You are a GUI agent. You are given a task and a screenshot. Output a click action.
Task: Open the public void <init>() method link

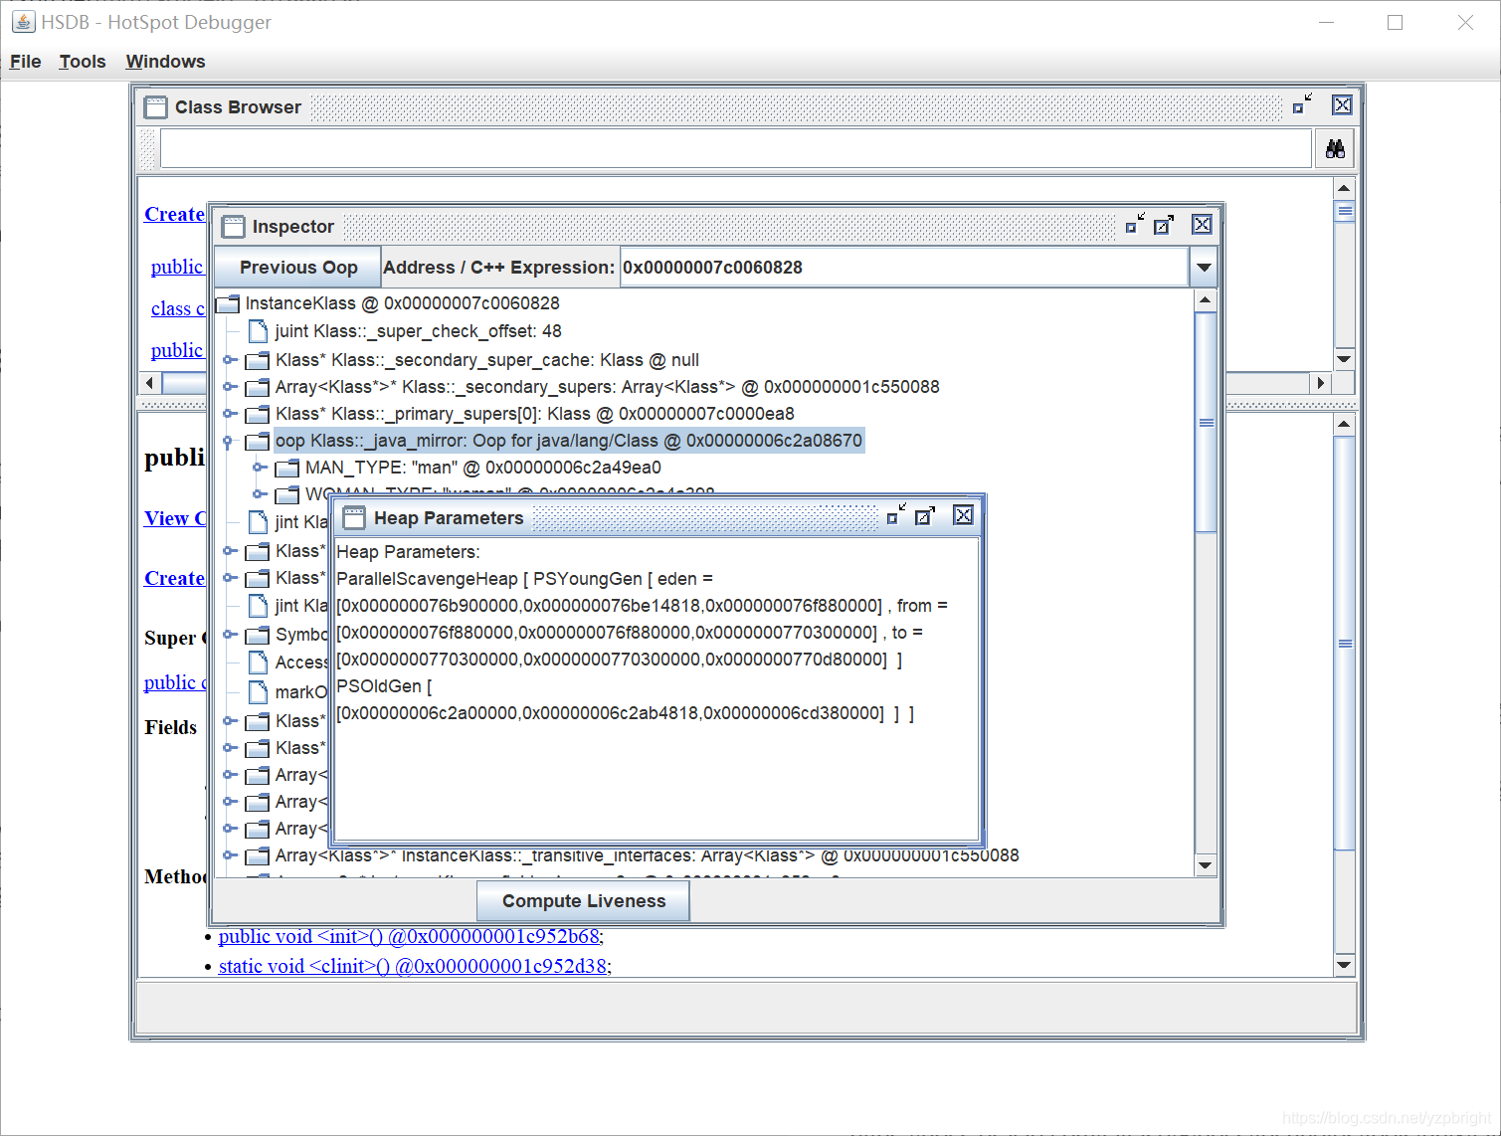[x=410, y=937]
